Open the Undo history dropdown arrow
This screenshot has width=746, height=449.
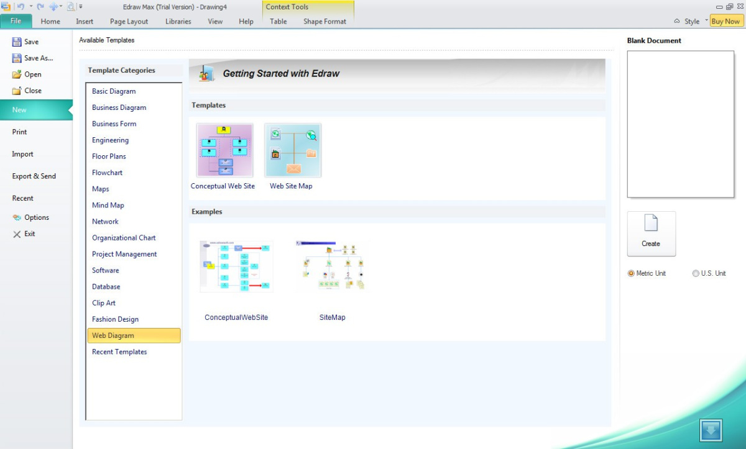pos(30,7)
